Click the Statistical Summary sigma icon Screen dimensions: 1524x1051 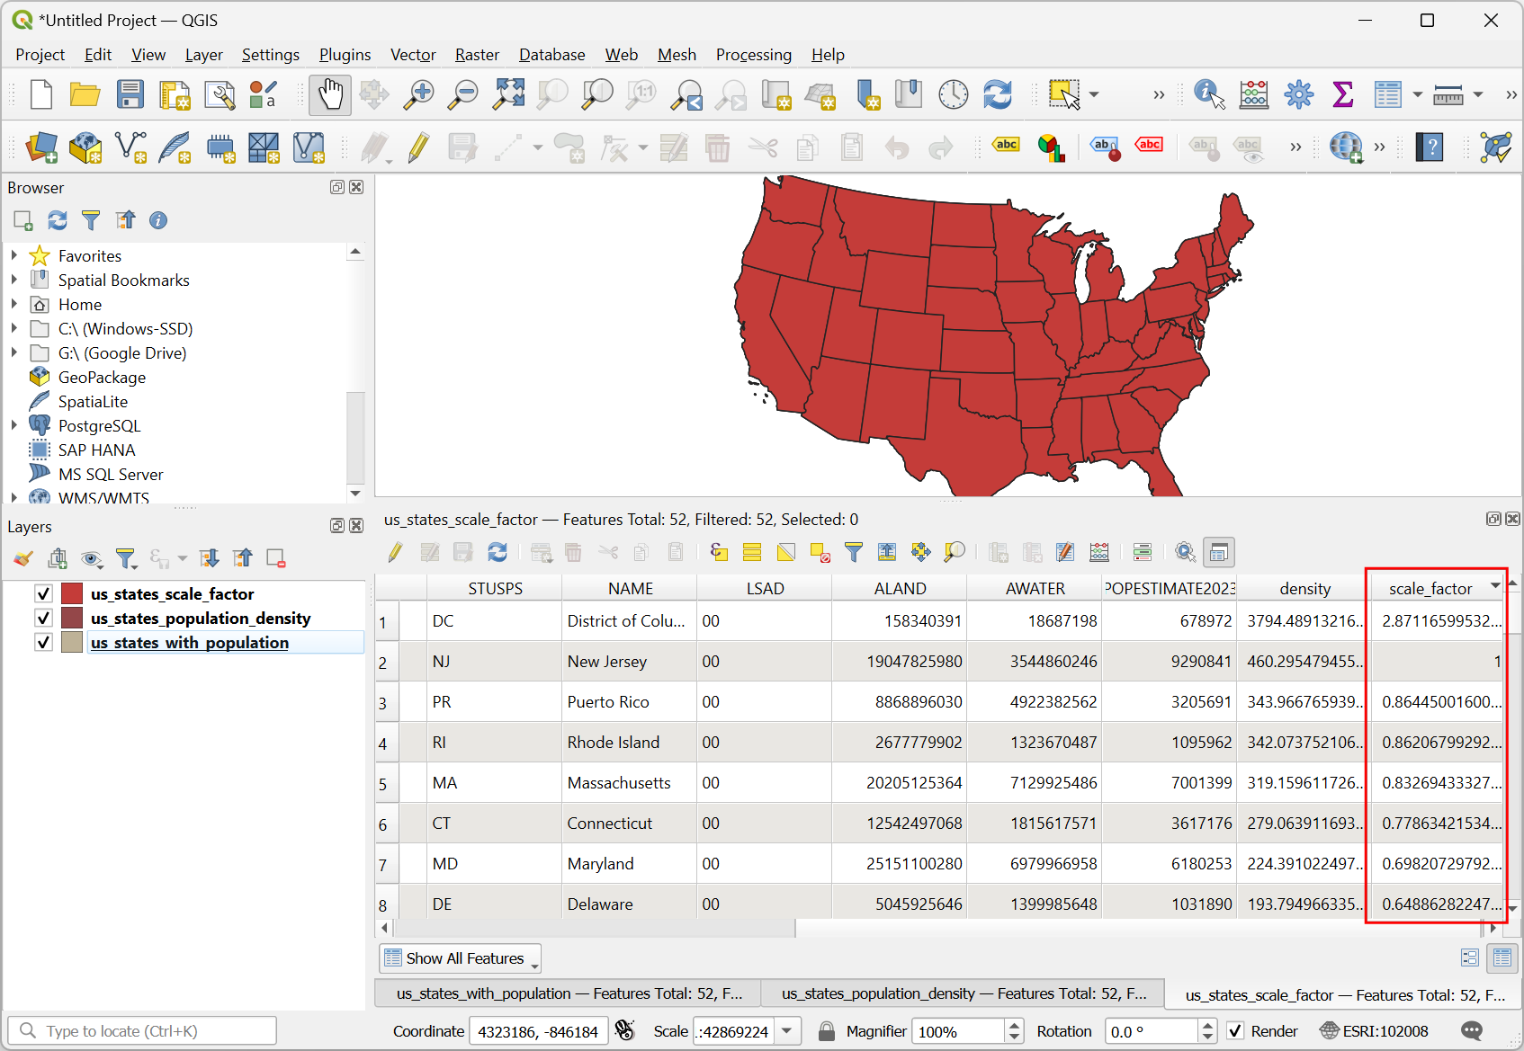pyautogui.click(x=1342, y=94)
